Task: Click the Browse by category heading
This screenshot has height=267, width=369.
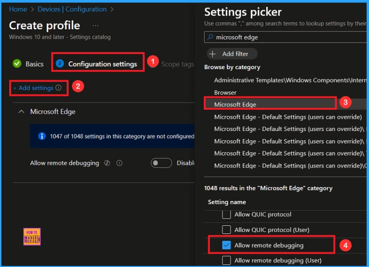Action: coord(232,67)
